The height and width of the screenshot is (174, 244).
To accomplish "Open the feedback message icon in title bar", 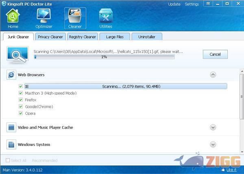I will [208, 4].
